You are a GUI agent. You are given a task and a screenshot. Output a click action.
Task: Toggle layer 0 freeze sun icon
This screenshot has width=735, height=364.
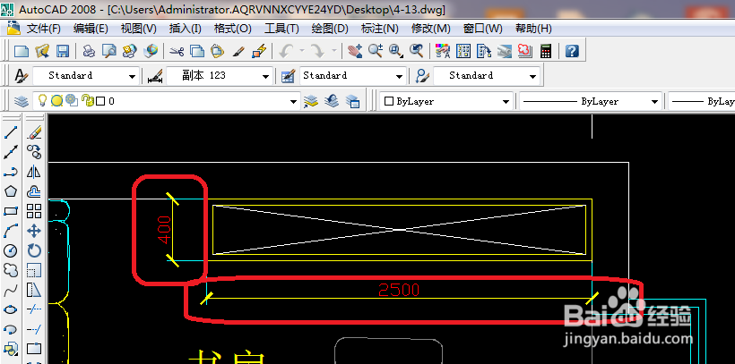point(56,100)
